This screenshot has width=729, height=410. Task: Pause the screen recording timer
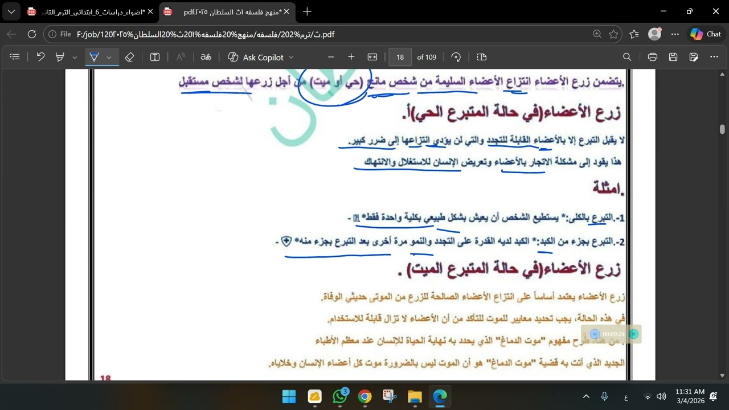[595, 334]
